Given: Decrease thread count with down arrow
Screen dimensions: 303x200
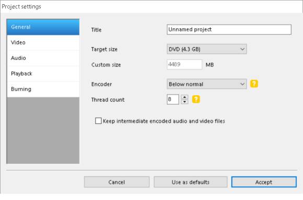Looking at the screenshot, I should pos(185,102).
